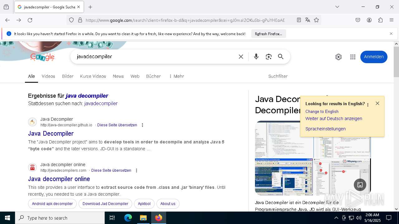Switch to Videos tab
This screenshot has width=399, height=224.
point(48,76)
